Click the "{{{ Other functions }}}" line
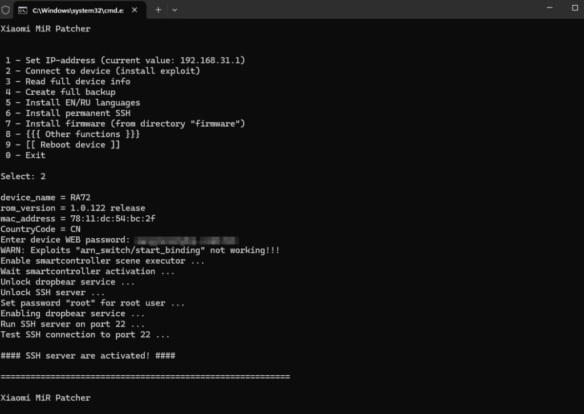 coord(72,134)
